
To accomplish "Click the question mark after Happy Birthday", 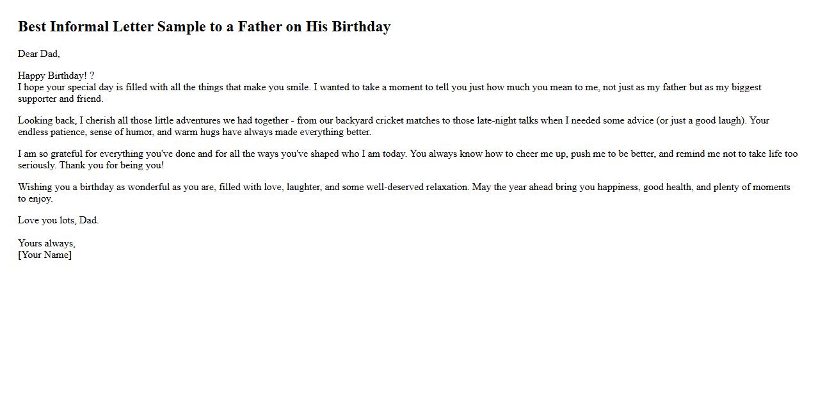I will [92, 76].
